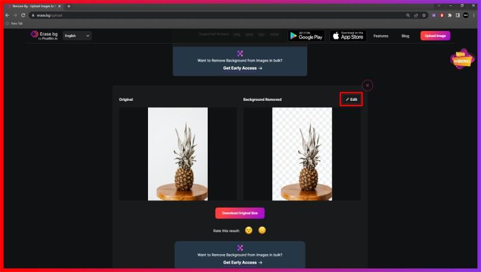481x272 pixels.
Task: Open the Hiring badge
Action: [x=462, y=60]
